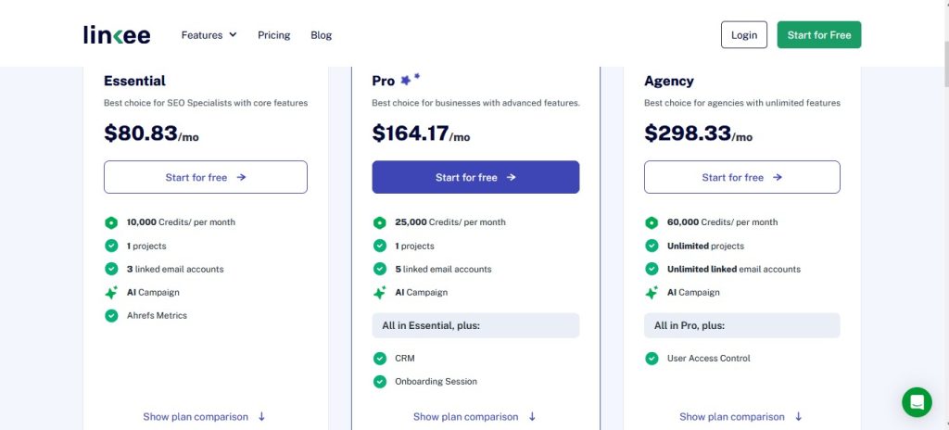Click the AI Campaign sparkle icon in Agency

click(652, 292)
